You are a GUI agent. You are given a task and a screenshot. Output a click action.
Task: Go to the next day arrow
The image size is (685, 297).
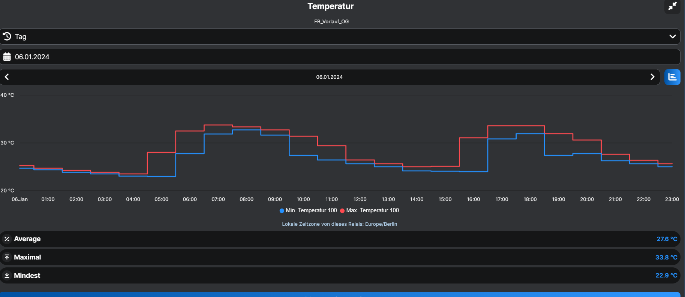click(x=652, y=77)
